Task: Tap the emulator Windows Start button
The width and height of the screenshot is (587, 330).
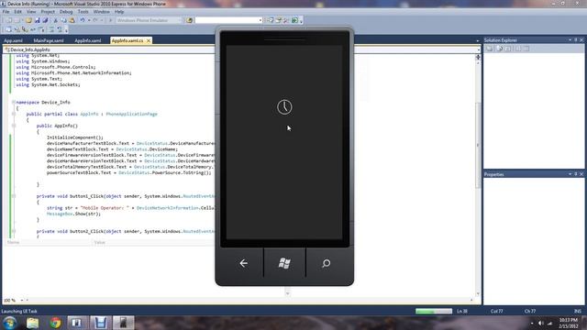Action: tap(284, 263)
